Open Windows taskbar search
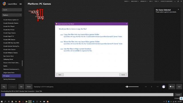 5,102
